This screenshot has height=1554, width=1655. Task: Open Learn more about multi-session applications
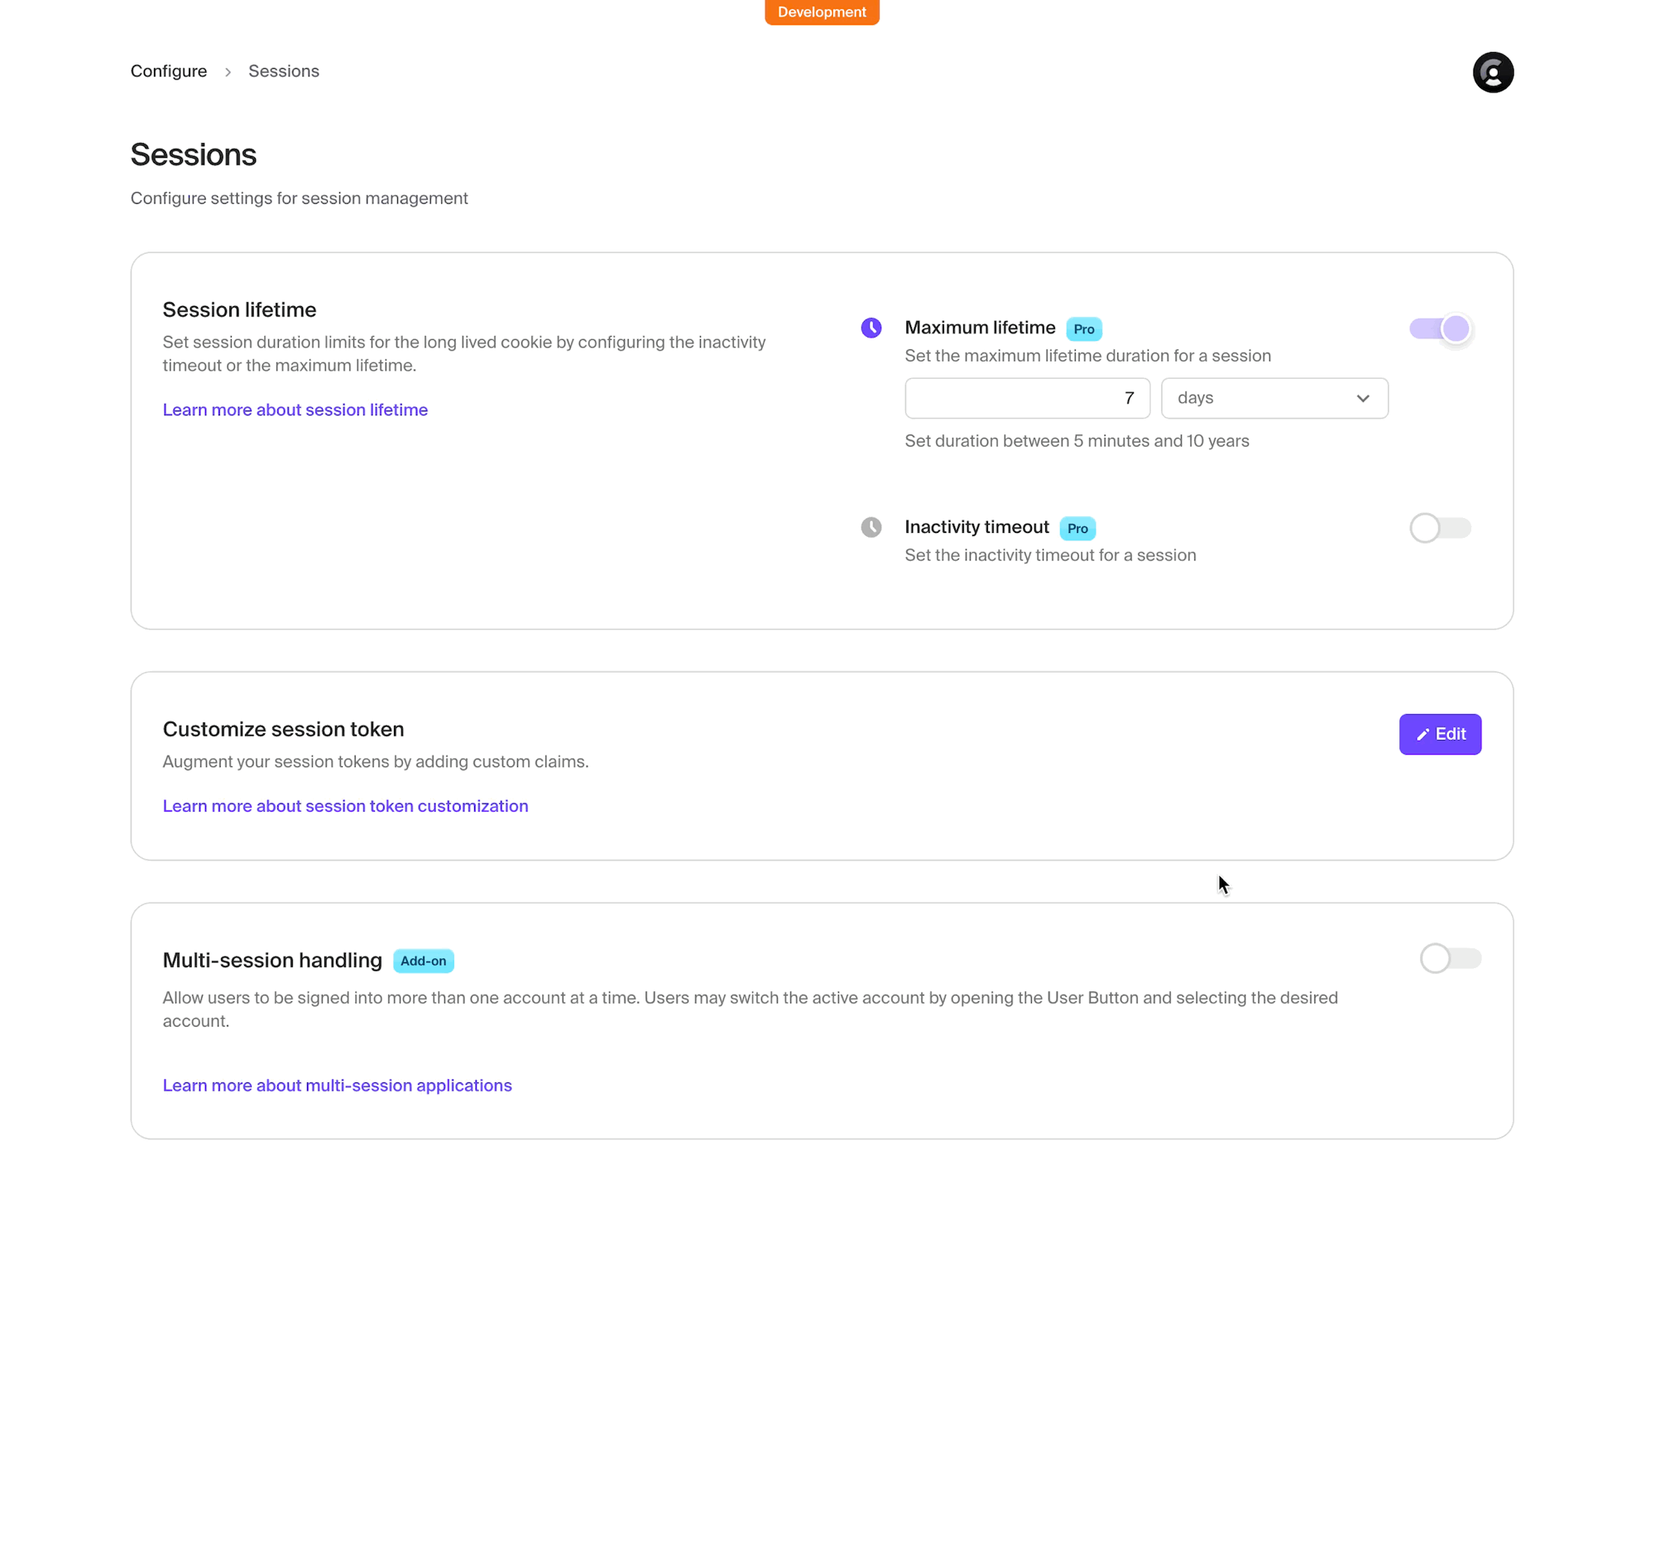[337, 1086]
